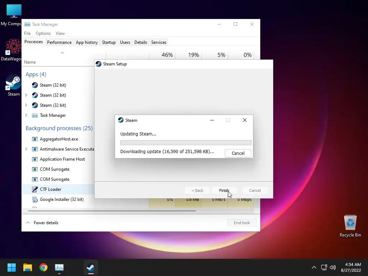
Task: Expand Antimalware Service Executable entry
Action: (26, 149)
